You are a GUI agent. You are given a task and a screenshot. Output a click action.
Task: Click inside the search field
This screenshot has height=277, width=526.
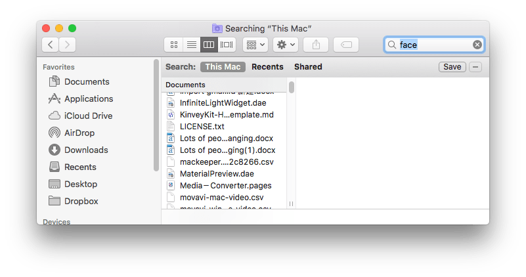433,45
